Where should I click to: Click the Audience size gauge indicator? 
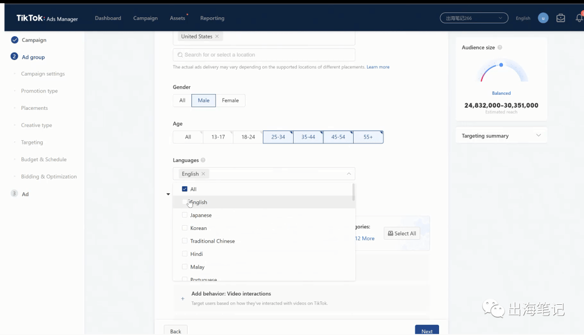(501, 65)
